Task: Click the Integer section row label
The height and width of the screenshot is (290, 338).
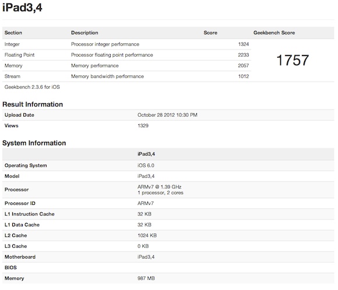Action: pyautogui.click(x=12, y=44)
